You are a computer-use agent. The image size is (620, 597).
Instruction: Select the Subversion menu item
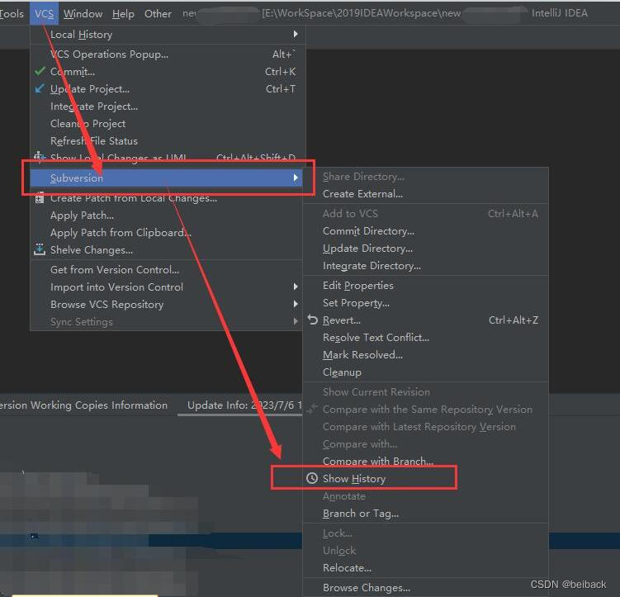pyautogui.click(x=166, y=178)
